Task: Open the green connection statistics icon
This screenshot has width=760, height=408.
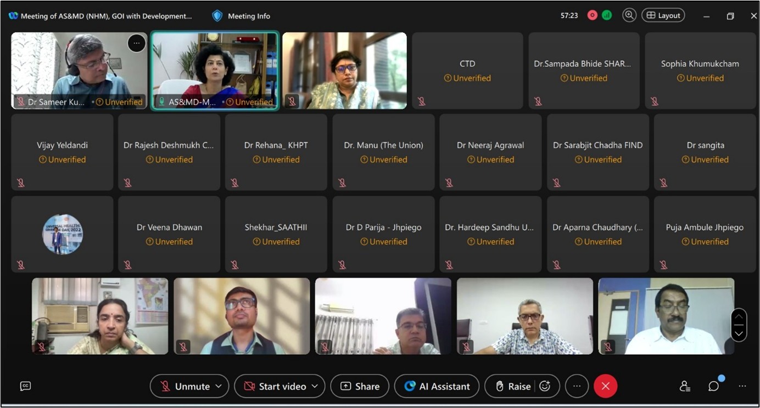Action: tap(607, 15)
